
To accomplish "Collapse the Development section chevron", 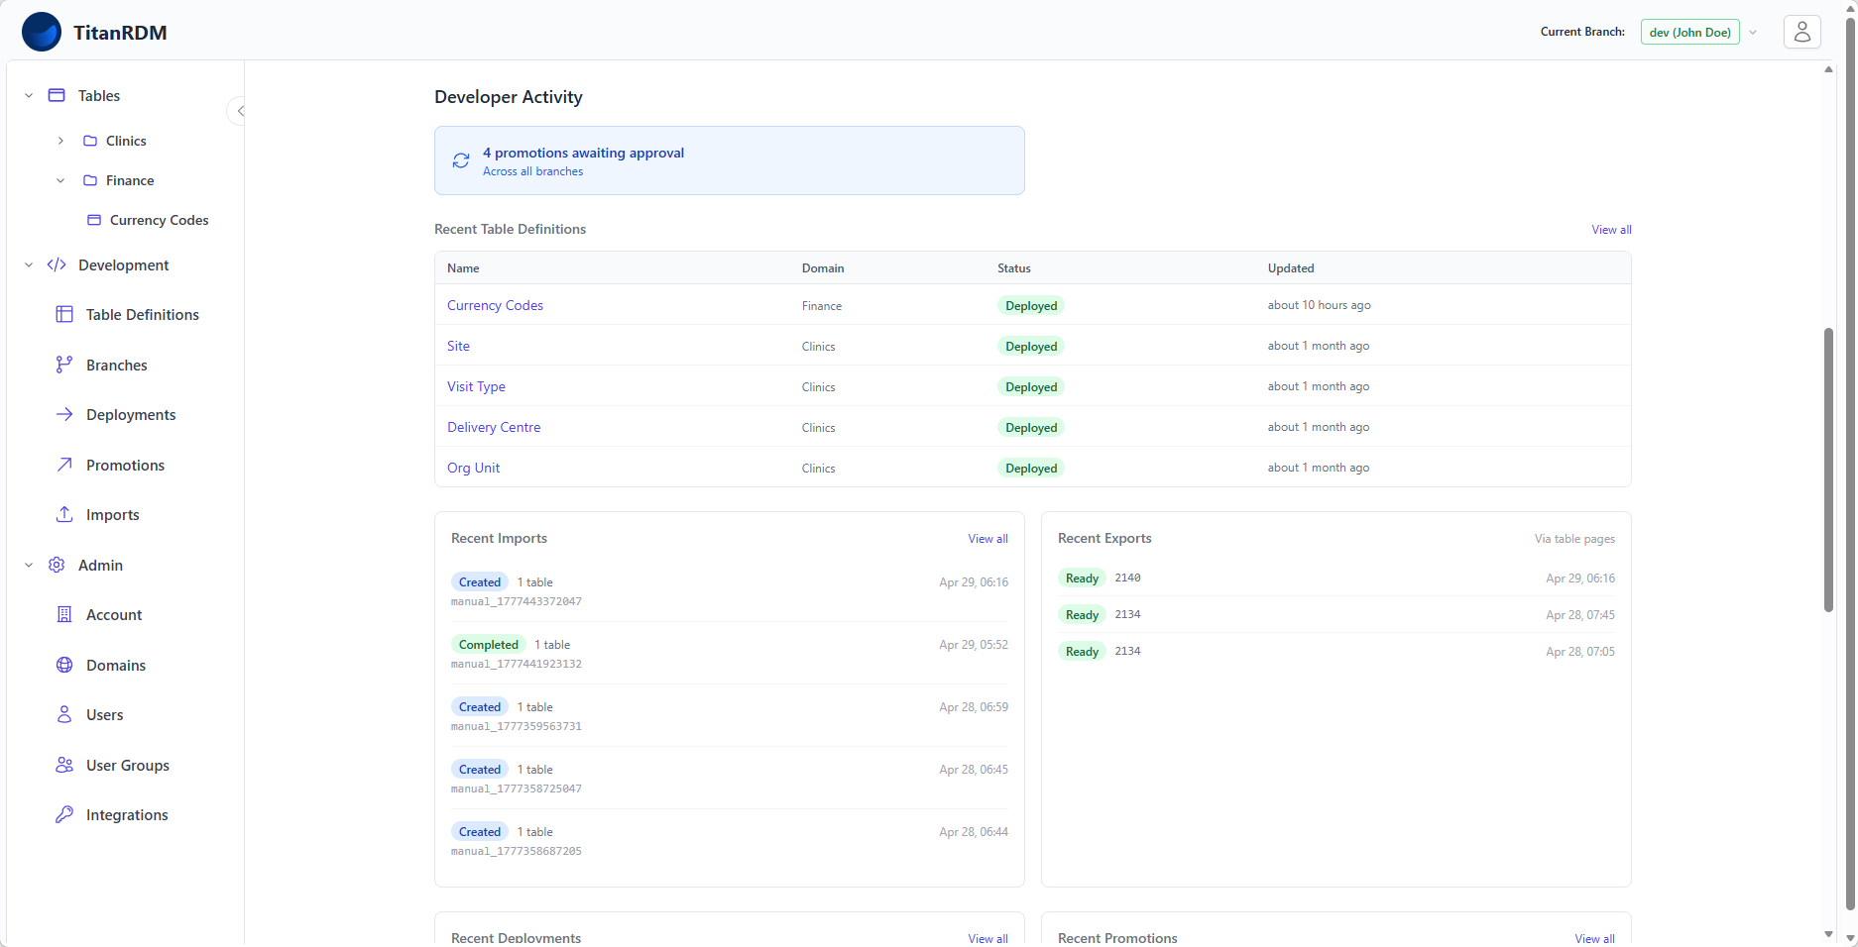I will click(29, 264).
